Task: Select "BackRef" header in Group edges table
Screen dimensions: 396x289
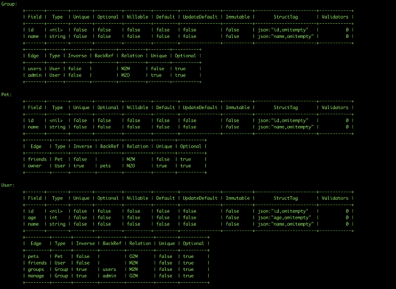Action: click(104, 56)
